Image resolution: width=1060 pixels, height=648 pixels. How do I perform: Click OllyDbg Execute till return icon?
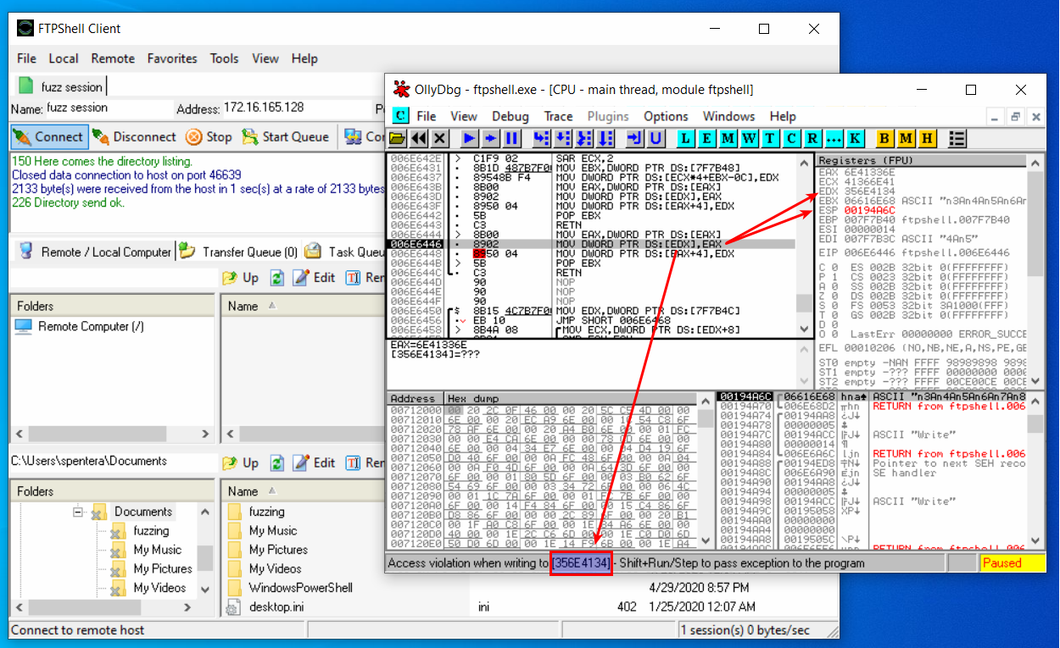(635, 138)
